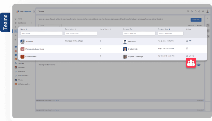Go to pagination page 1

click(x=198, y=65)
